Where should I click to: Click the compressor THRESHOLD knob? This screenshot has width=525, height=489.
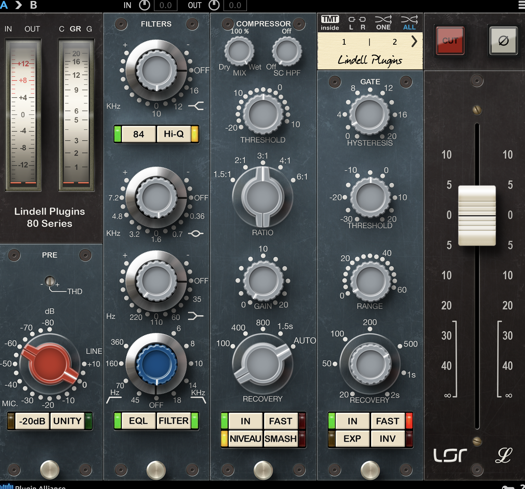(263, 114)
